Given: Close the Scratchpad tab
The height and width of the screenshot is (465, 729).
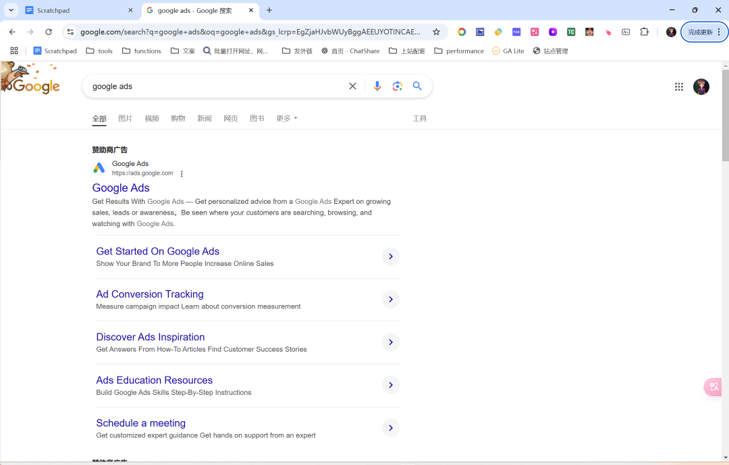Looking at the screenshot, I should pos(131,10).
